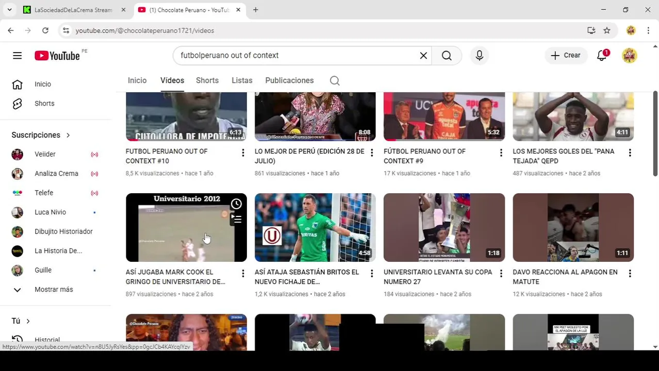Play the 8:08 Lo Mejor de Perú thumbnail
This screenshot has width=659, height=371.
315,116
